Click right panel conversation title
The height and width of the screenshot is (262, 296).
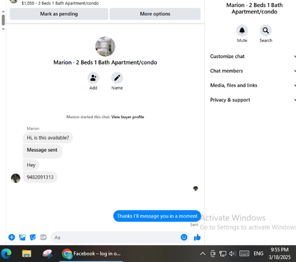[254, 8]
